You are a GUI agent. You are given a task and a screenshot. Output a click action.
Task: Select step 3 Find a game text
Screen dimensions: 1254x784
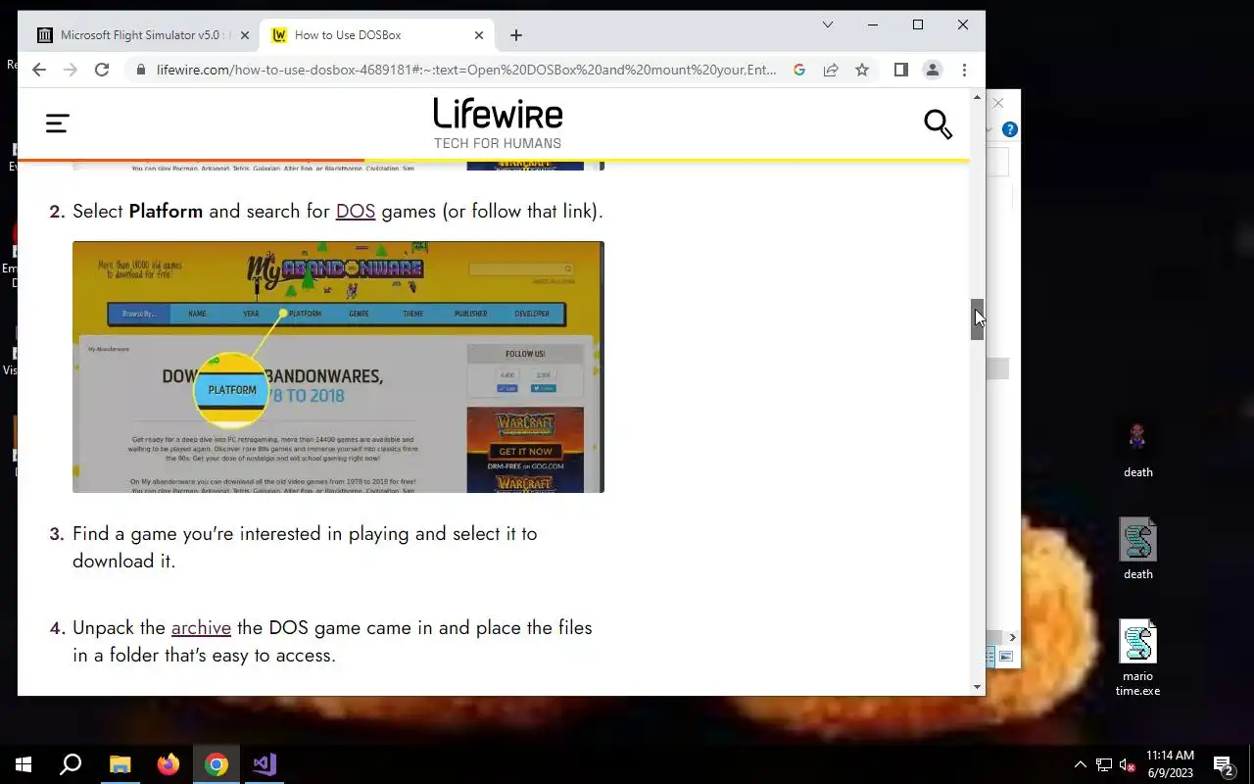click(305, 548)
